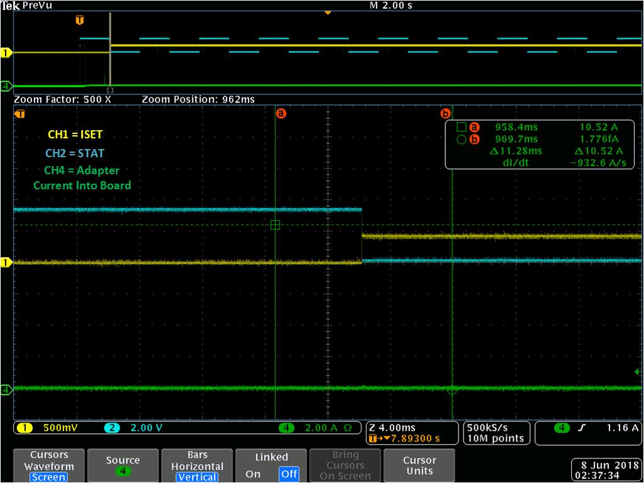Click the M 2.00 s timebase label
The width and height of the screenshot is (644, 483).
pyautogui.click(x=391, y=5)
